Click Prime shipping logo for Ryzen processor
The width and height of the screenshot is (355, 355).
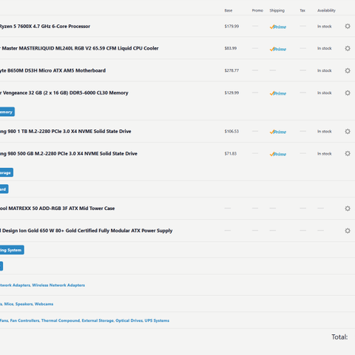click(x=278, y=27)
